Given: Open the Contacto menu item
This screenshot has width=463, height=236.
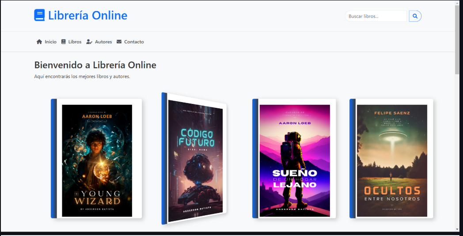Looking at the screenshot, I should click(134, 42).
